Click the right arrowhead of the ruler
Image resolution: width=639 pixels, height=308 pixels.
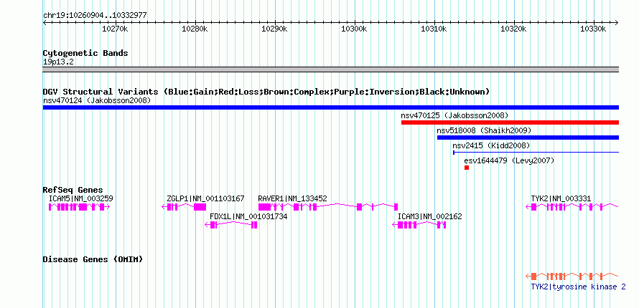tap(617, 22)
